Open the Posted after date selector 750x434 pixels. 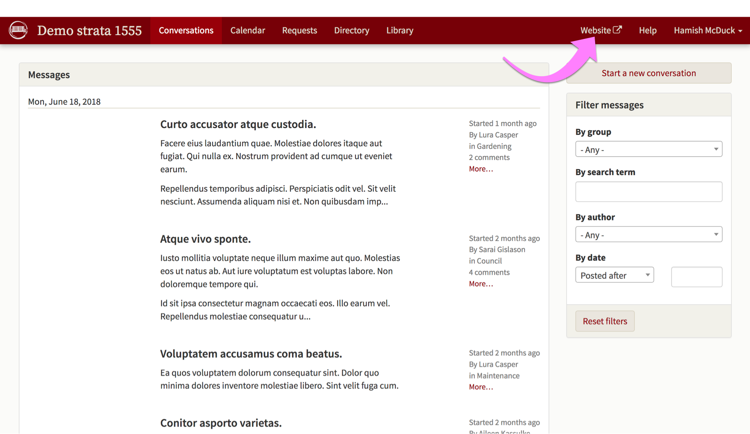point(614,275)
